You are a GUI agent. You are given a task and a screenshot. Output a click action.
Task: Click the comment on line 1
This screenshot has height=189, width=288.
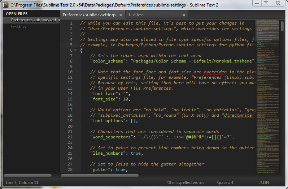tap(162, 23)
